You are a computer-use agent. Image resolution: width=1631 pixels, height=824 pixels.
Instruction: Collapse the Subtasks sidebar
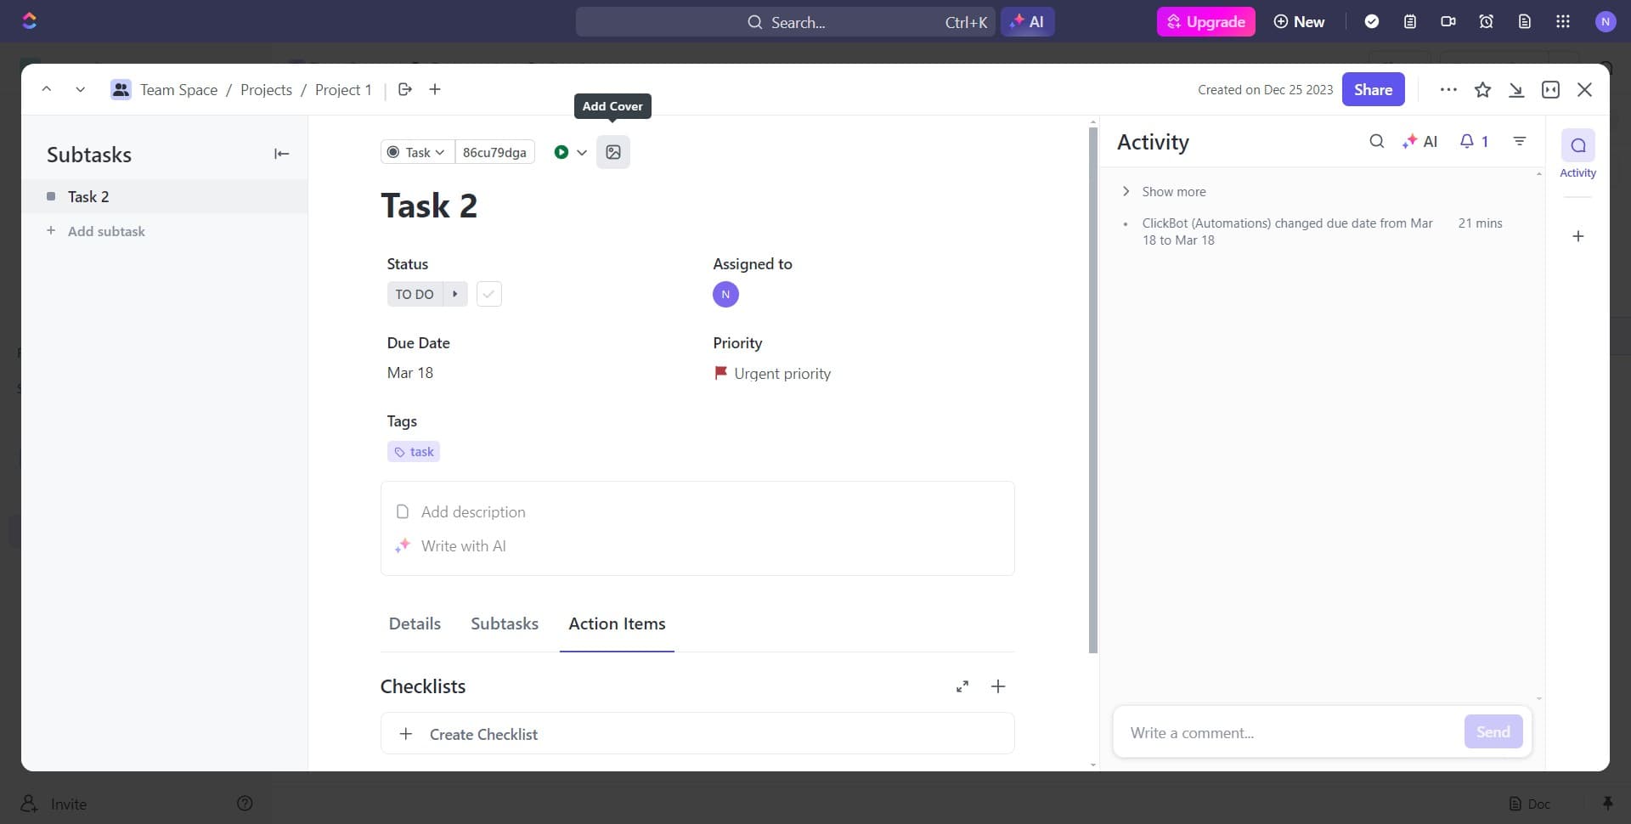click(x=281, y=154)
